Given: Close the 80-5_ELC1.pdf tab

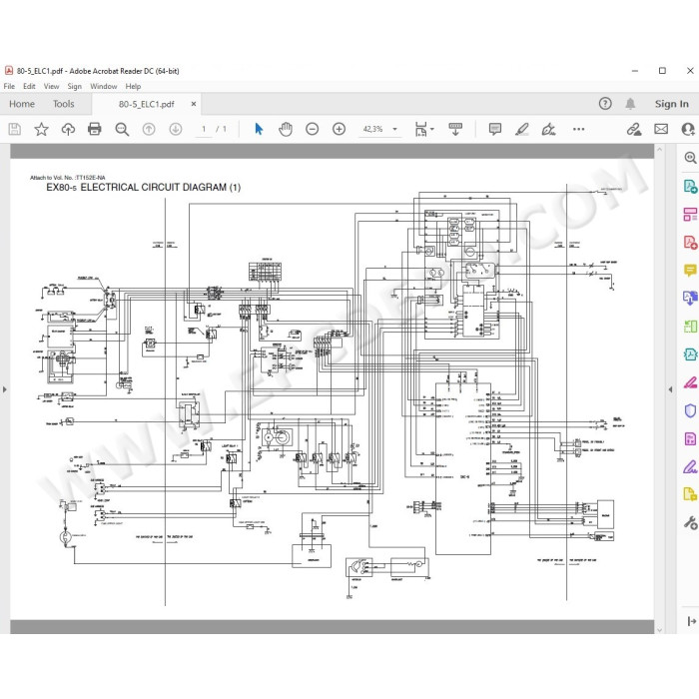Looking at the screenshot, I should [x=194, y=104].
